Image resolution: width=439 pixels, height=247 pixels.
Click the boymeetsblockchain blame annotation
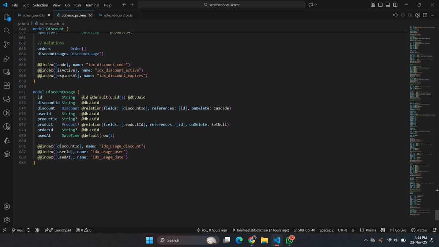coord(260,230)
